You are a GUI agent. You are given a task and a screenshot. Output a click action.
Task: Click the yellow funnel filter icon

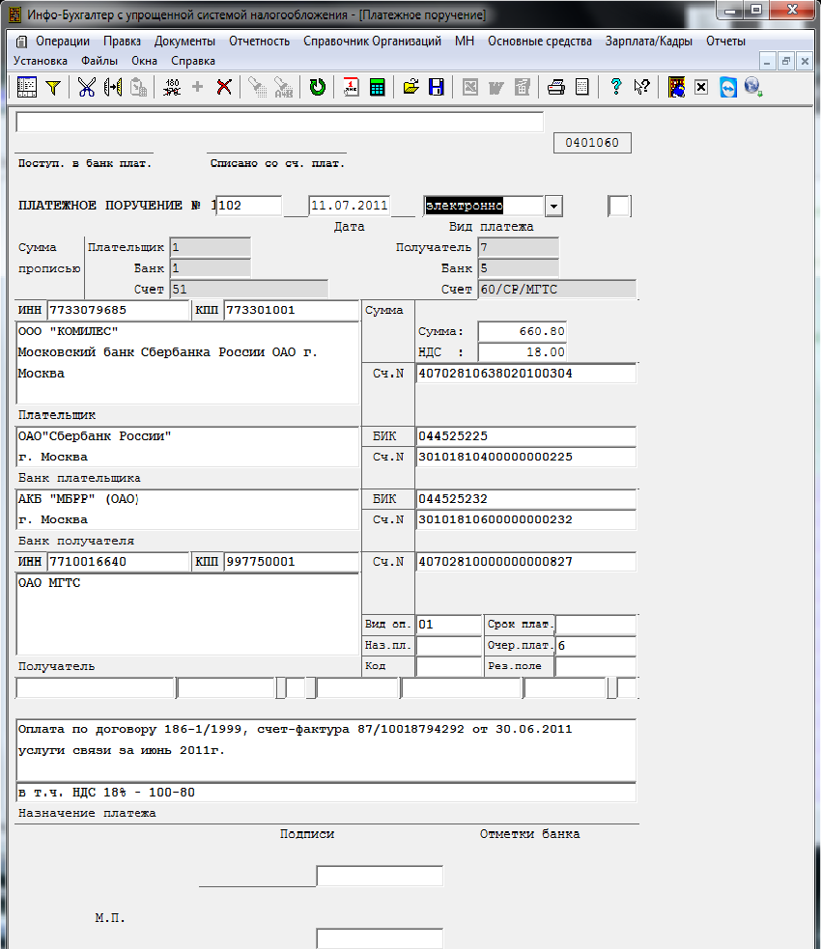click(53, 88)
